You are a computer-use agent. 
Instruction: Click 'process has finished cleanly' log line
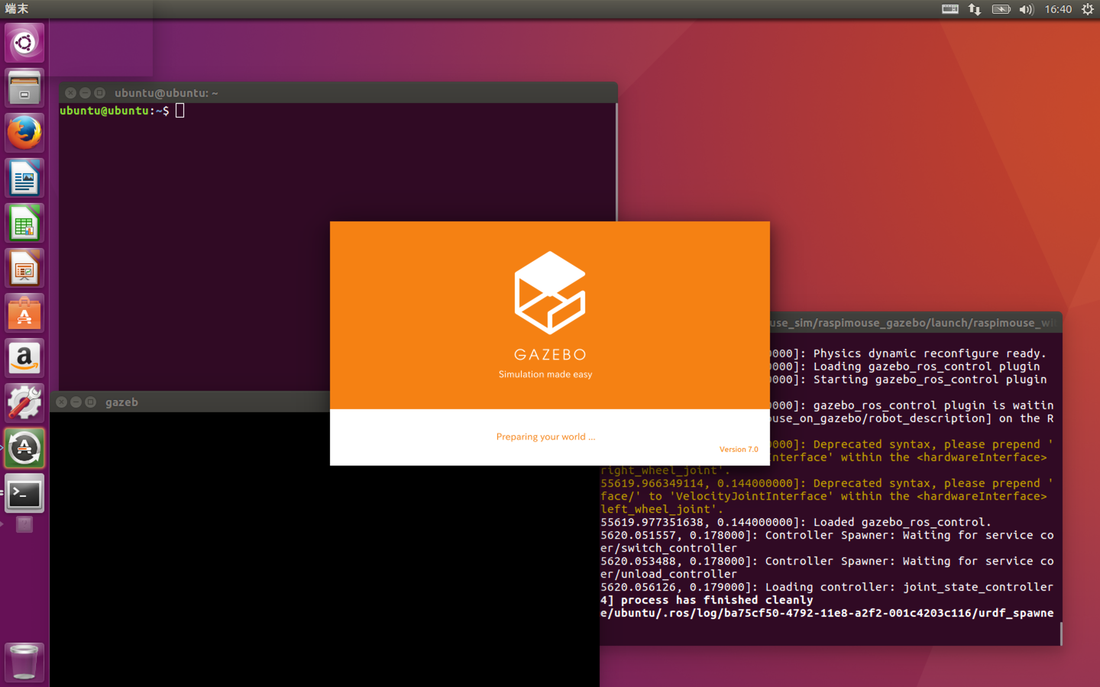pos(717,600)
